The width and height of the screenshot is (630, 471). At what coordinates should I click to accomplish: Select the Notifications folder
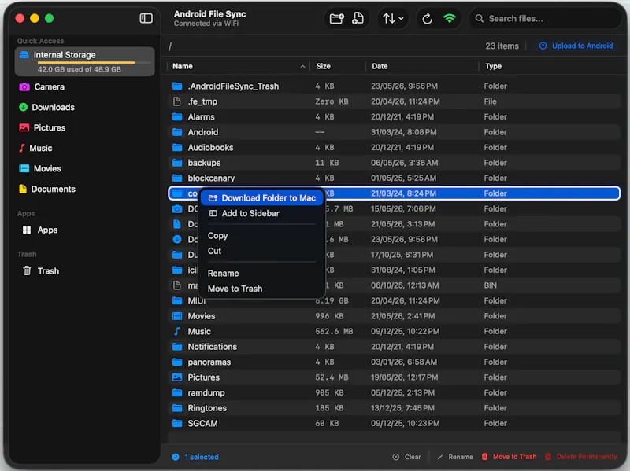395,347
